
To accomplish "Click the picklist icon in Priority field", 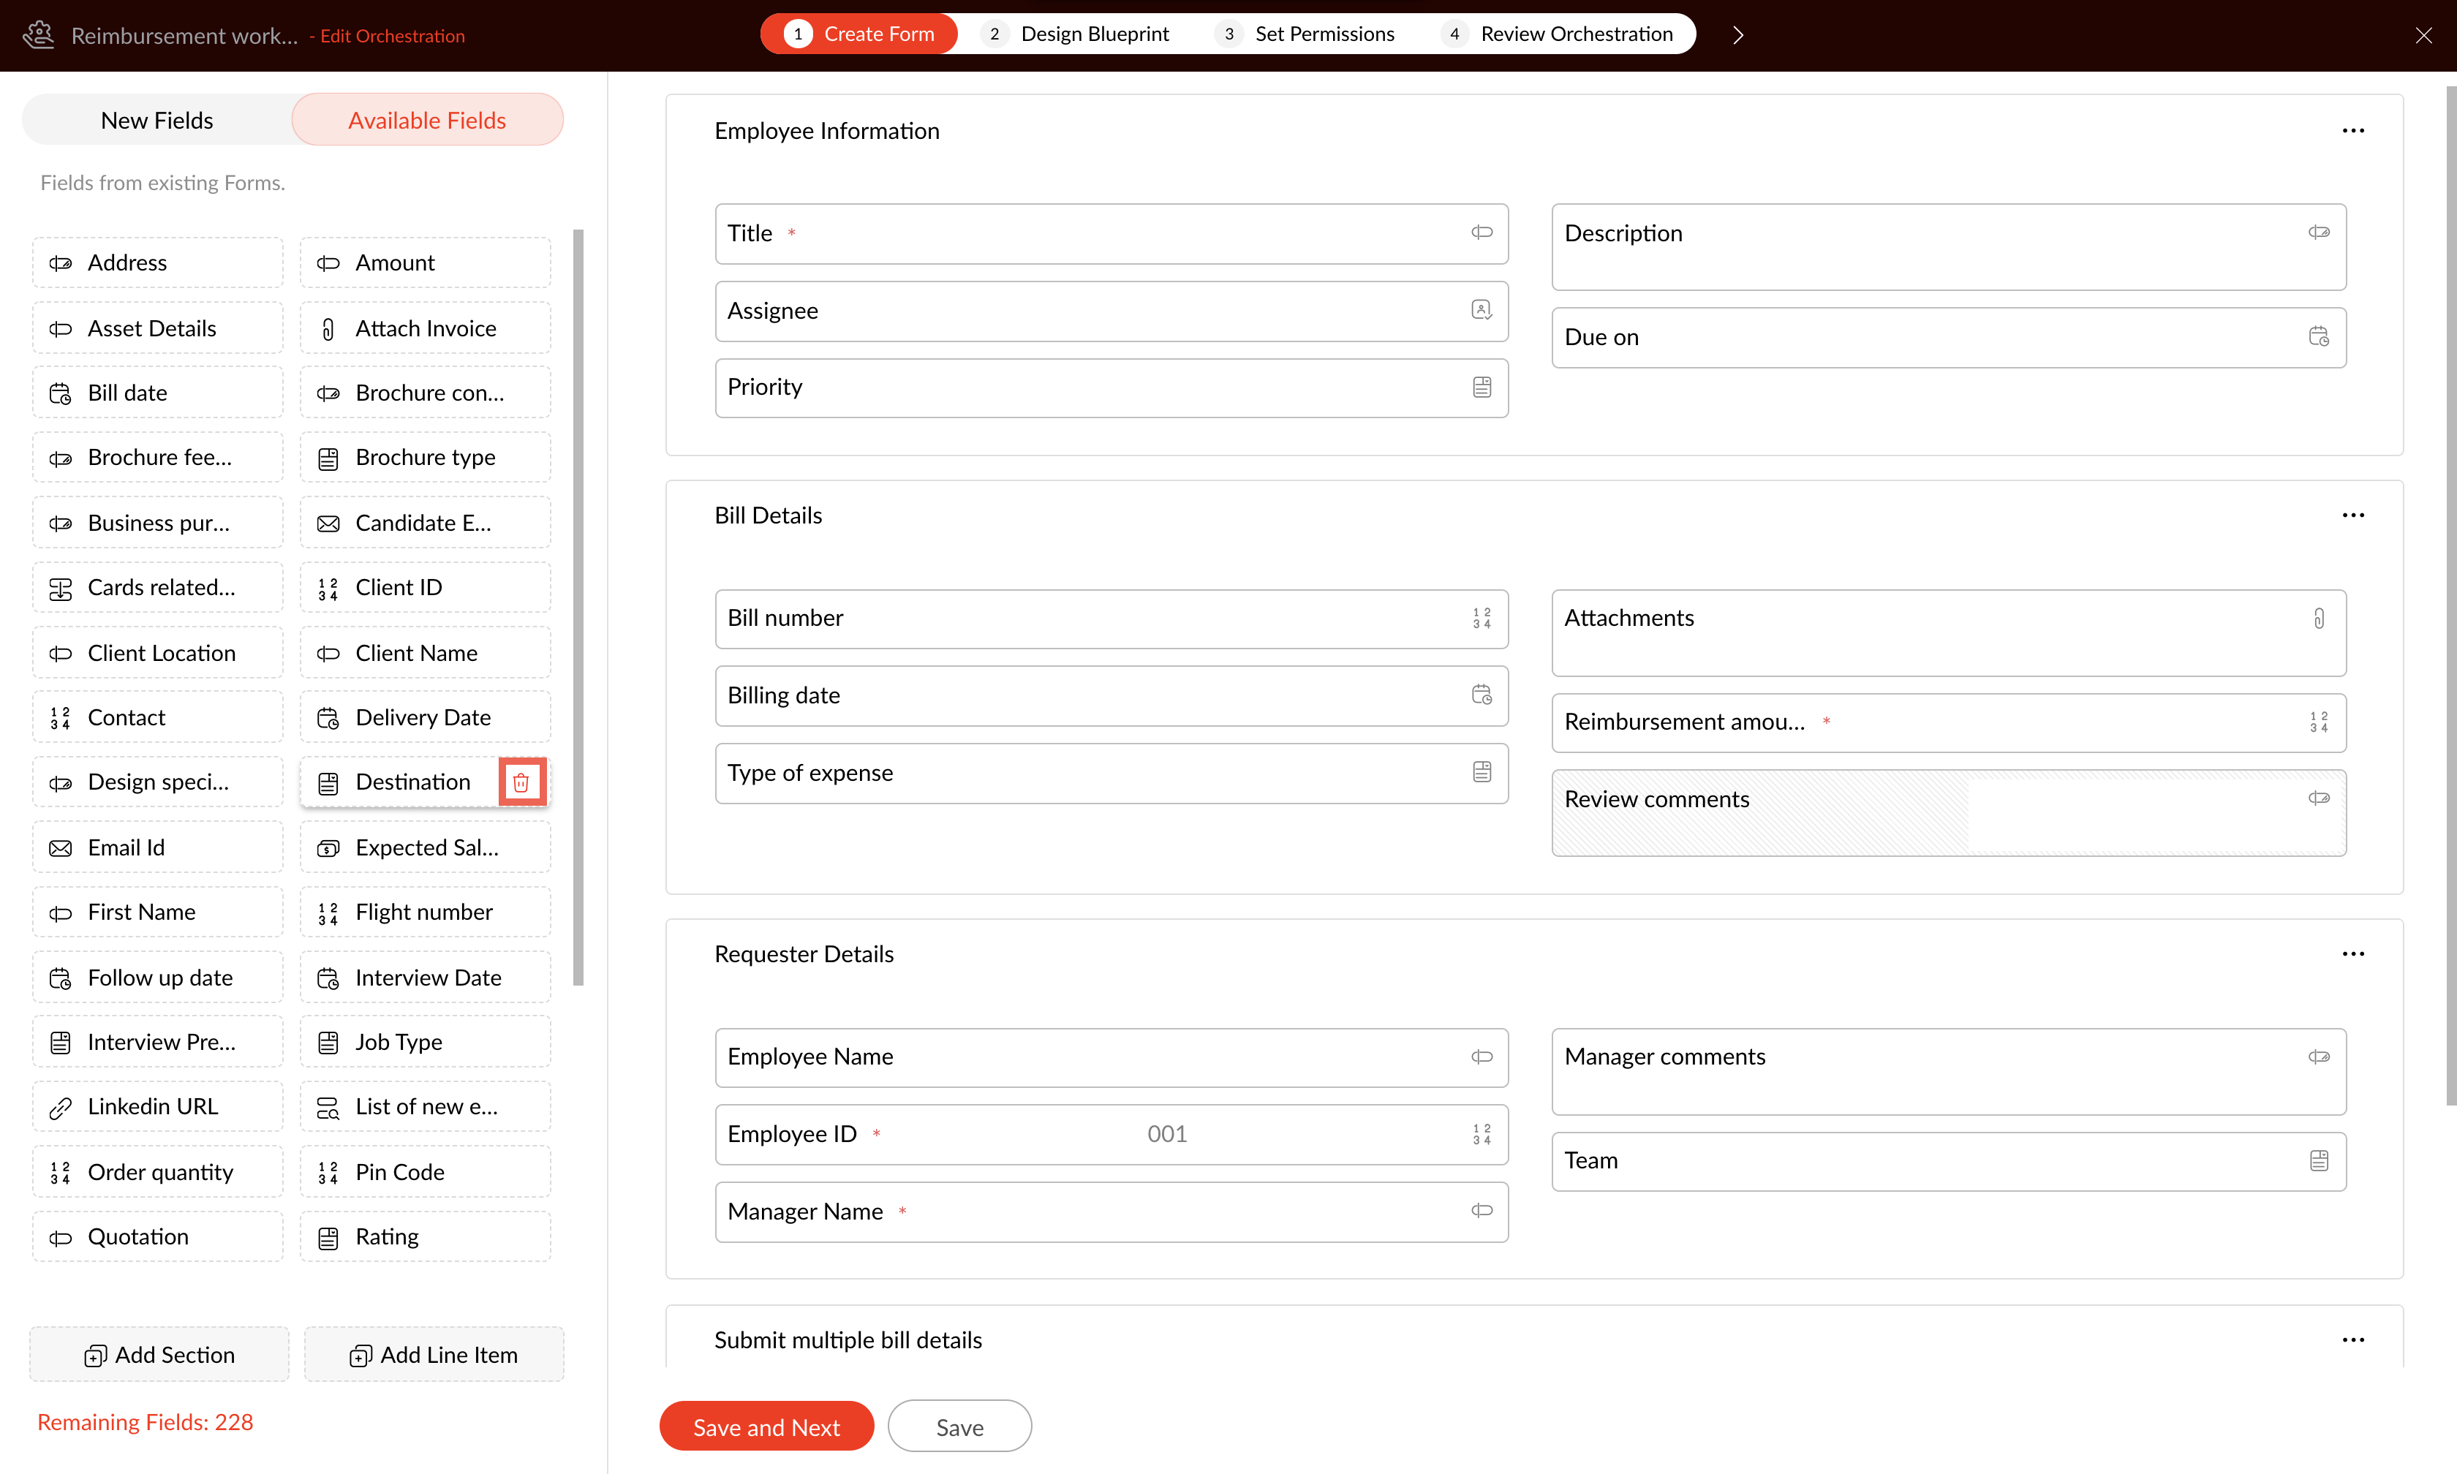I will pos(1481,388).
